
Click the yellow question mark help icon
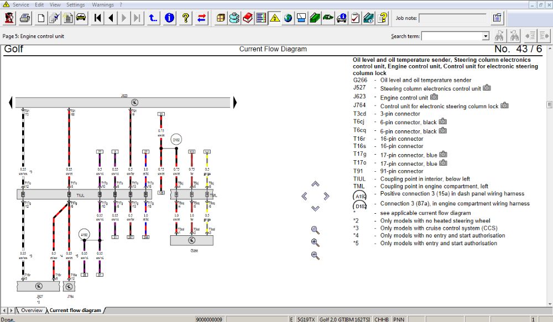pyautogui.click(x=186, y=18)
